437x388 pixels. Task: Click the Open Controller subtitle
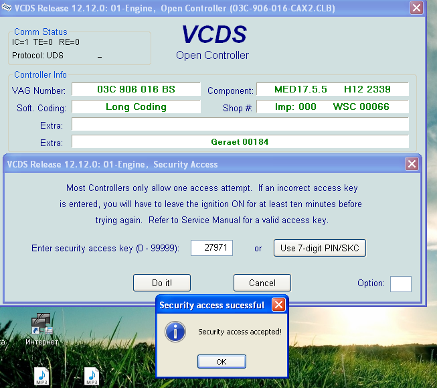coord(212,55)
